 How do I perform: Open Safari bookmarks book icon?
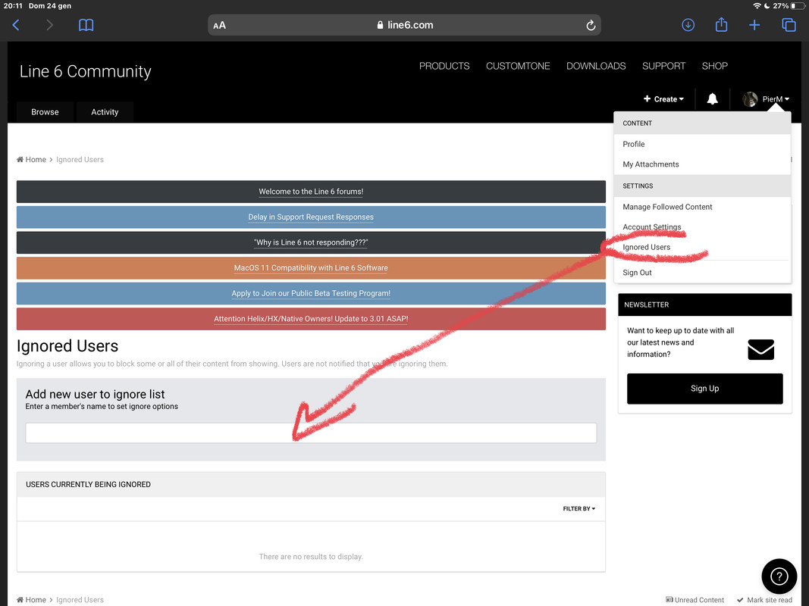coord(86,25)
